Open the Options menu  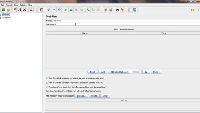click(x=23, y=5)
